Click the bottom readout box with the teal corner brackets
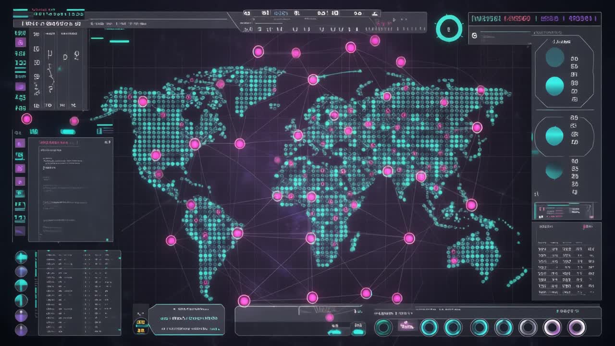This screenshot has width=615, height=346. click(x=186, y=320)
